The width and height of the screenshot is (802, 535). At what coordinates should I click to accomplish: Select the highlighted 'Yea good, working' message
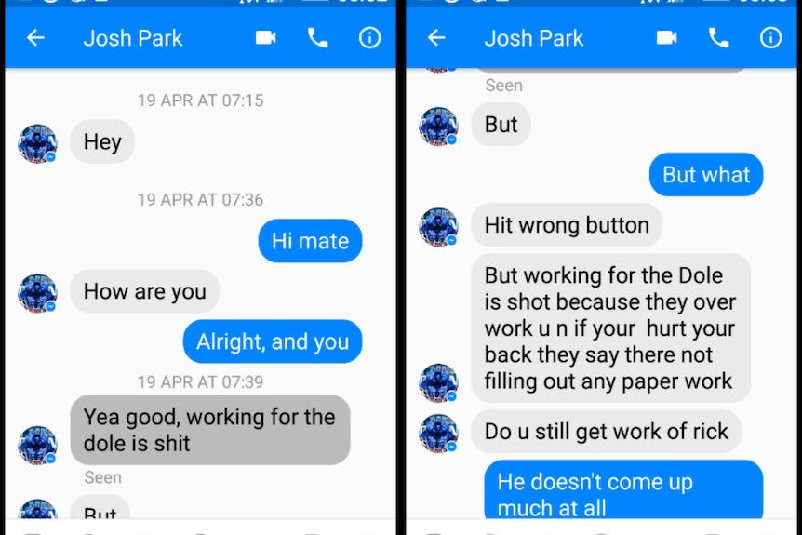click(x=210, y=430)
